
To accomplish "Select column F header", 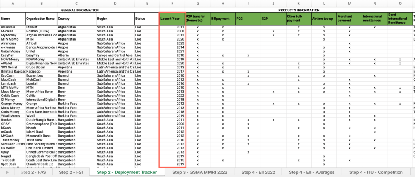I will point(172,3).
